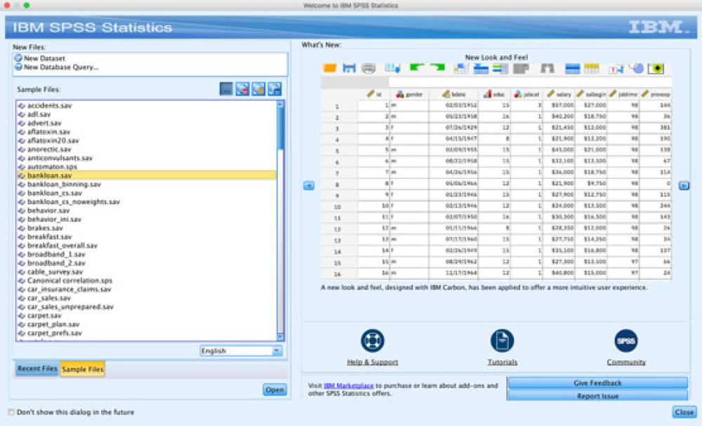Select New Database Query... entry
Image resolution: width=702 pixels, height=426 pixels.
click(x=61, y=67)
